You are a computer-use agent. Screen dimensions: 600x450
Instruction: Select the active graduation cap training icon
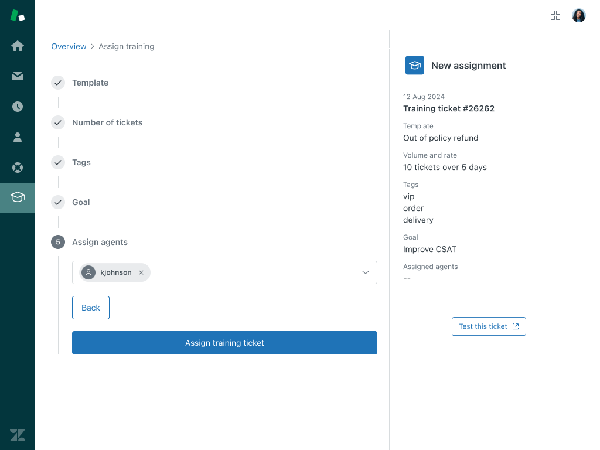pos(17,198)
